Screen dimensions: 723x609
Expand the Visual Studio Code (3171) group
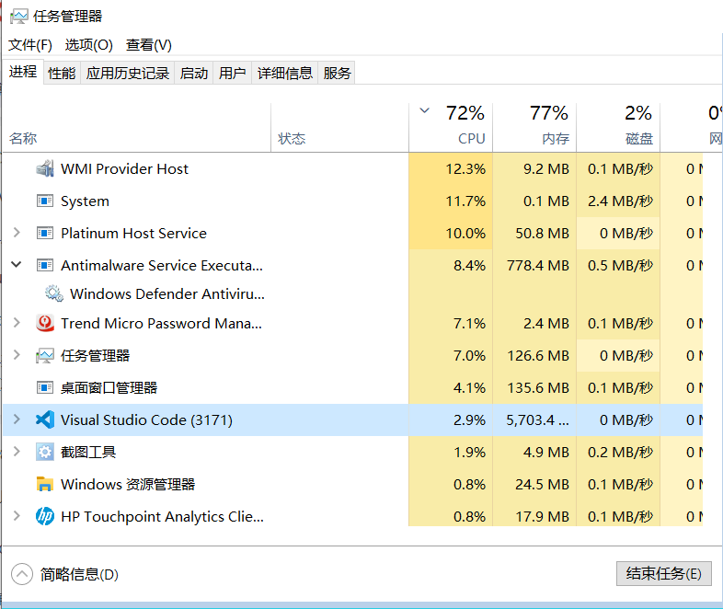coord(17,419)
